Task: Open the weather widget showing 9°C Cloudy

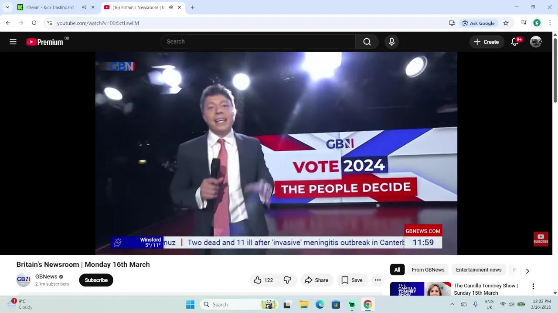Action: click(21, 304)
